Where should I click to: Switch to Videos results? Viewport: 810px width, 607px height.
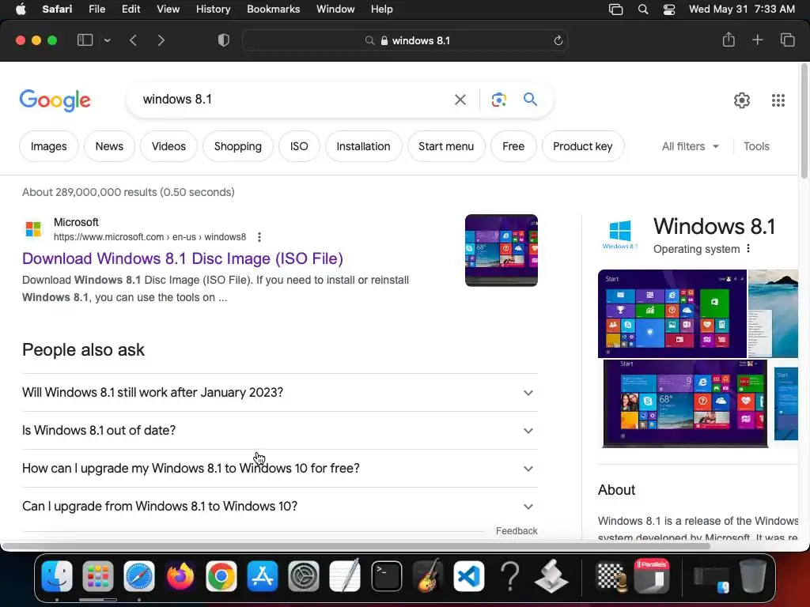tap(168, 146)
